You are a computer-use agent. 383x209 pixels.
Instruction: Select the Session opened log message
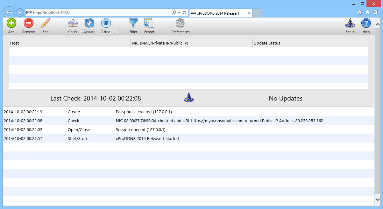(141, 130)
